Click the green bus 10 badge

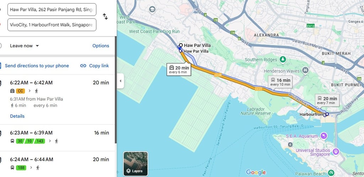[29, 141]
